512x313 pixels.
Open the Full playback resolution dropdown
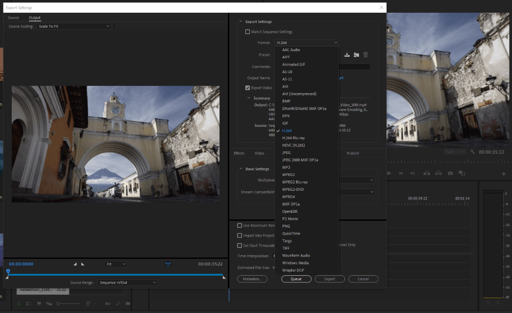[x=455, y=152]
